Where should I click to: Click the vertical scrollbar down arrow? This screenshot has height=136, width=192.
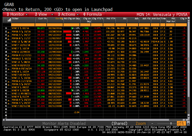point(189,117)
